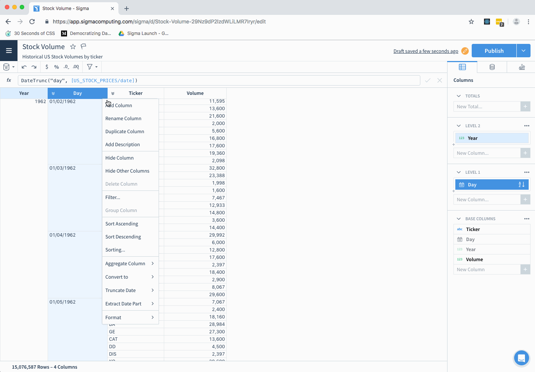Open the hamburger navigation menu
The height and width of the screenshot is (372, 535).
click(9, 51)
